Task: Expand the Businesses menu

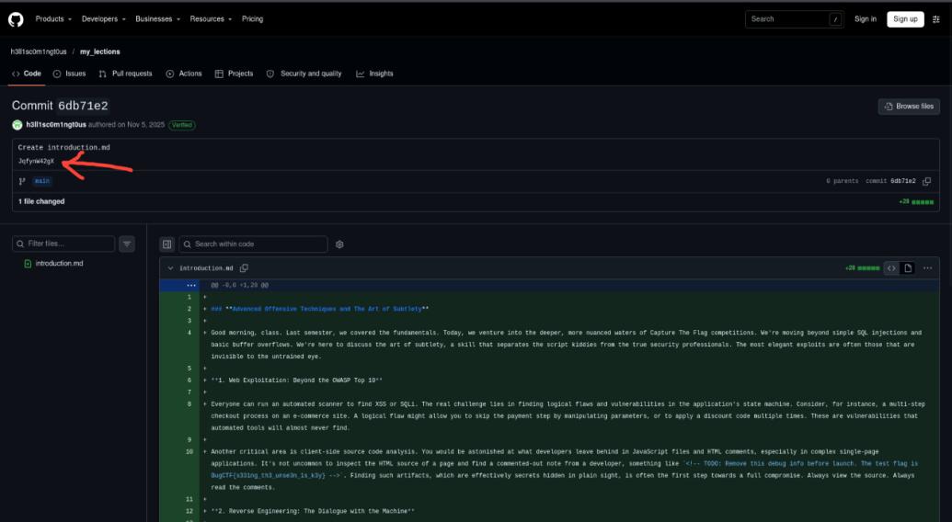Action: coord(158,18)
